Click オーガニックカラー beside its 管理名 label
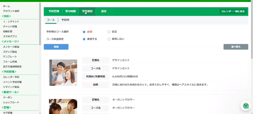This screenshot has width=253, height=114. tap(124, 100)
